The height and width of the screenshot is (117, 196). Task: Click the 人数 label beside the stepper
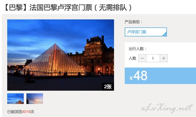[132, 58]
